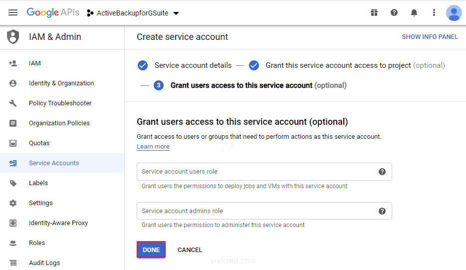This screenshot has height=270, width=466.
Task: Open the user account avatar
Action: pos(454,12)
